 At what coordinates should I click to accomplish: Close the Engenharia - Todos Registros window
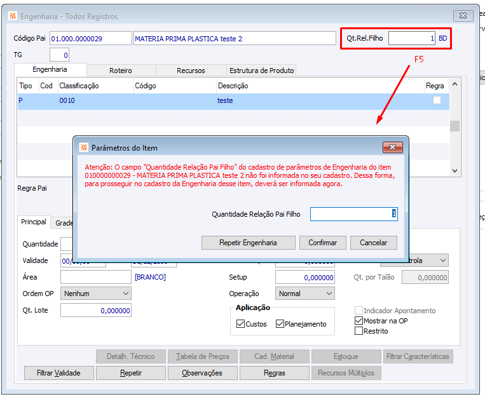pyautogui.click(x=463, y=15)
